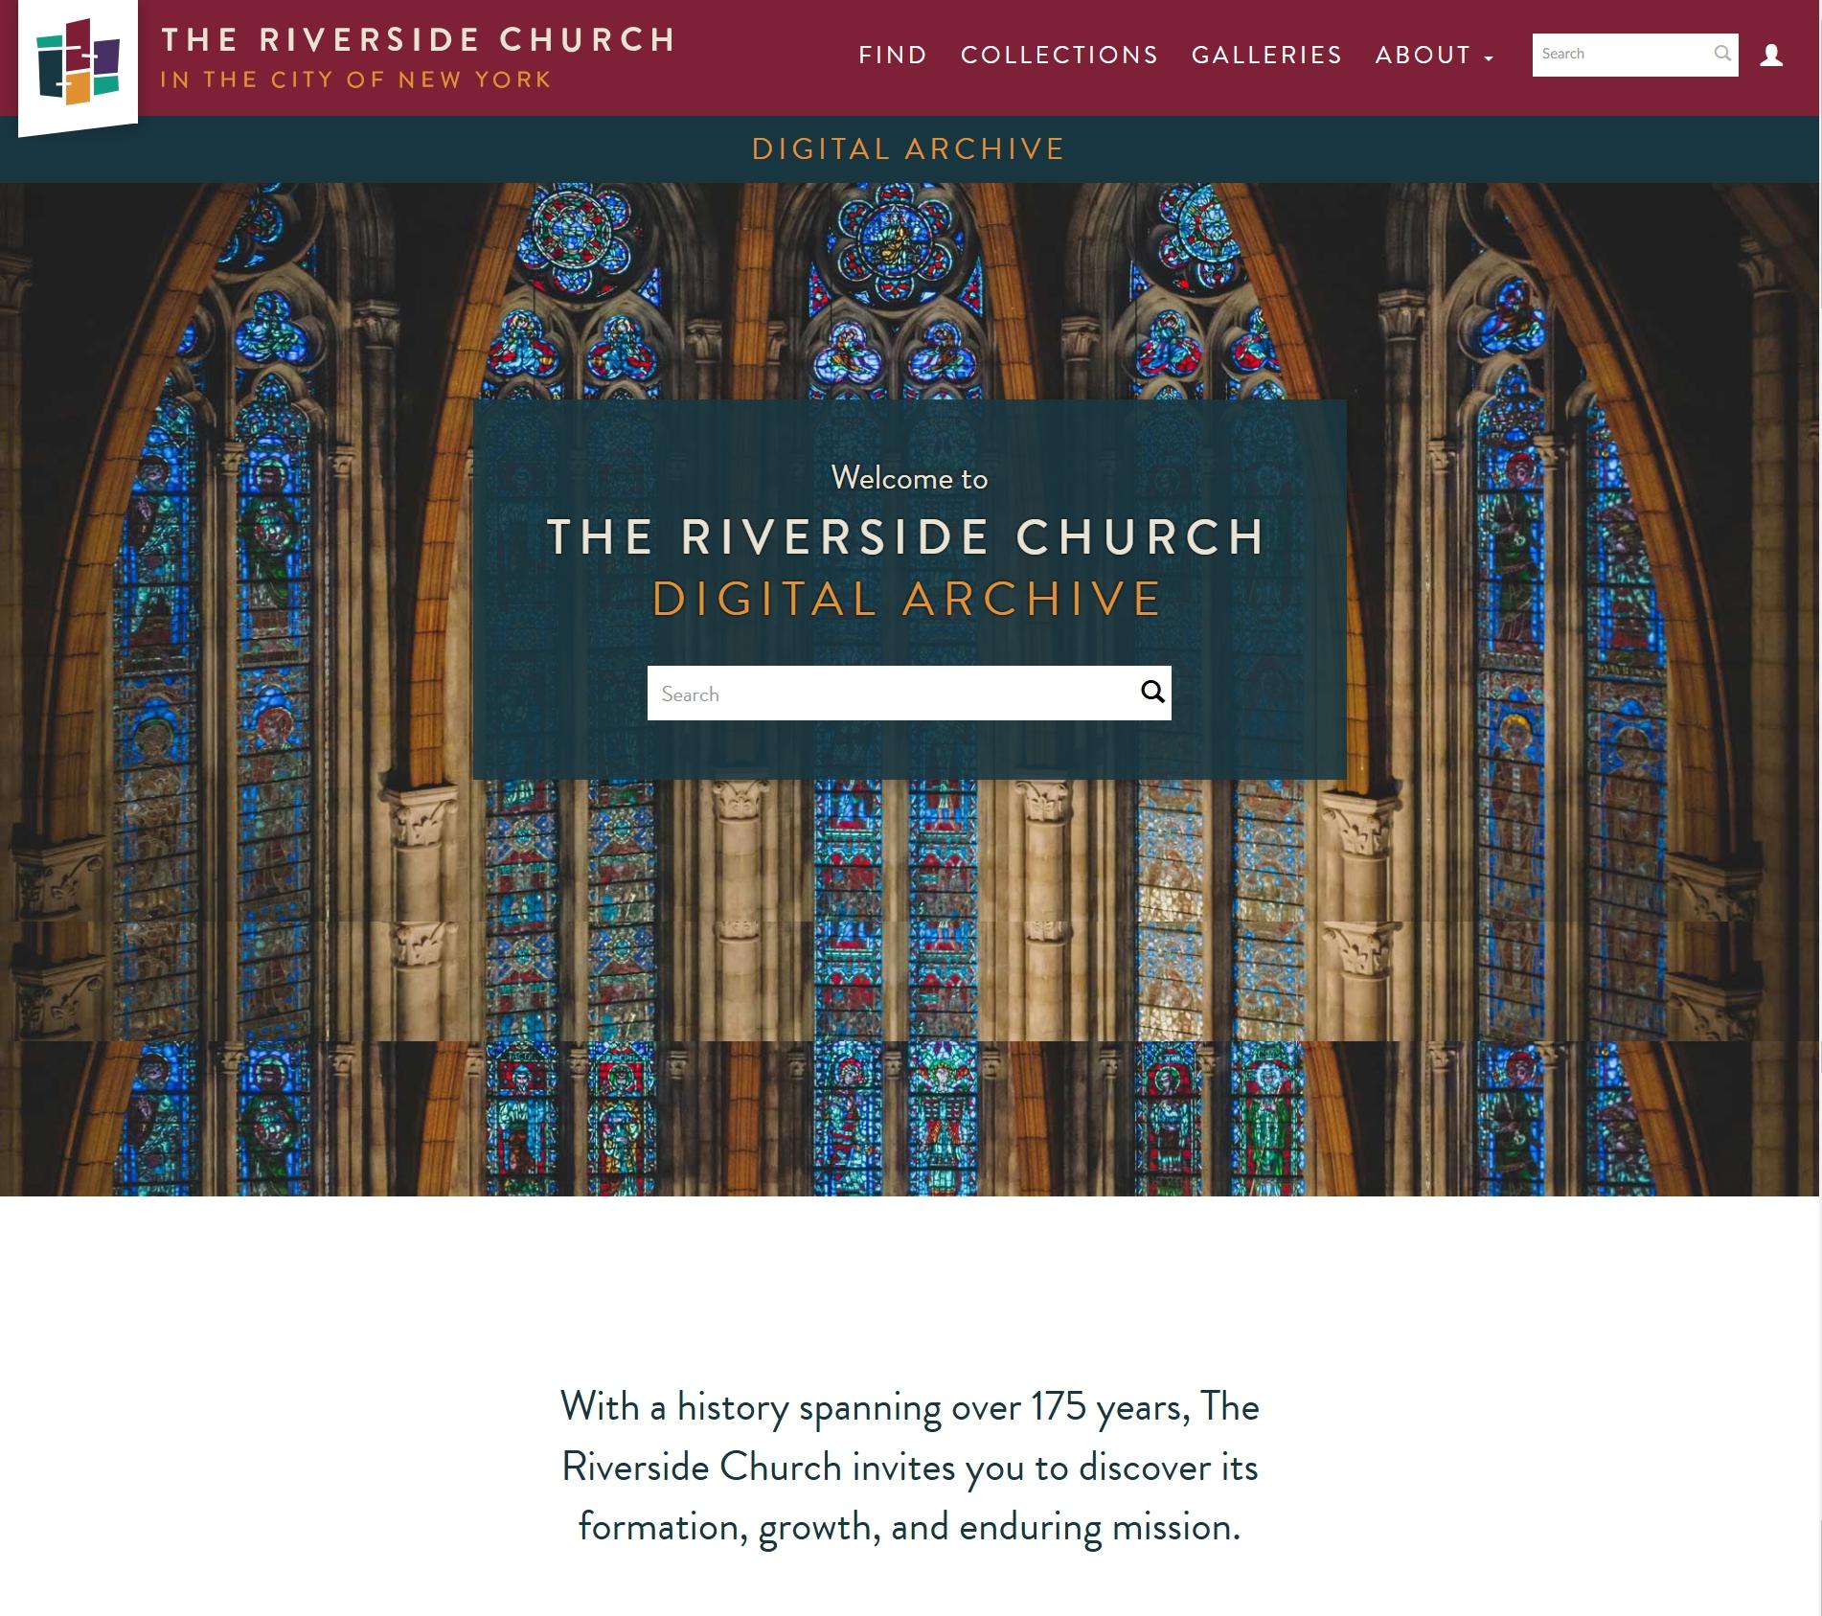Focus the large central Search input
Screen dimensions: 1822x1616
[x=891, y=694]
